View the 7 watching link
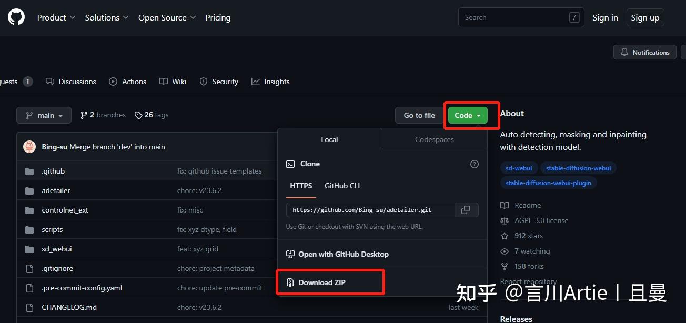Screen dimensions: 686x323 (x=525, y=251)
